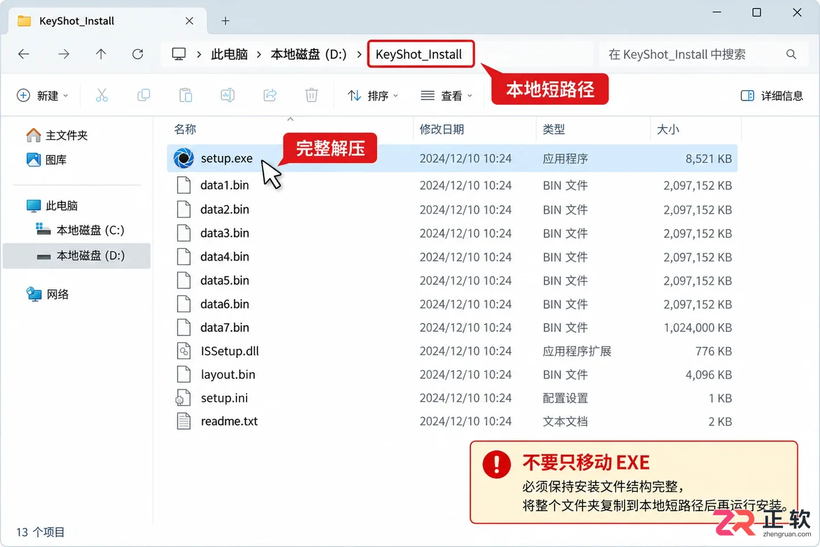
Task: Click 本地磁盘 (D:) in the address bar
Action: pos(309,54)
